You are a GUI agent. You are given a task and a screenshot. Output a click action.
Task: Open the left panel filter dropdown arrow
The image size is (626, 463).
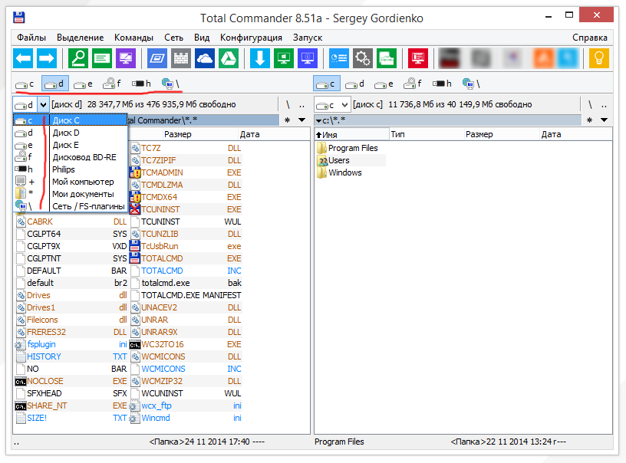(301, 120)
